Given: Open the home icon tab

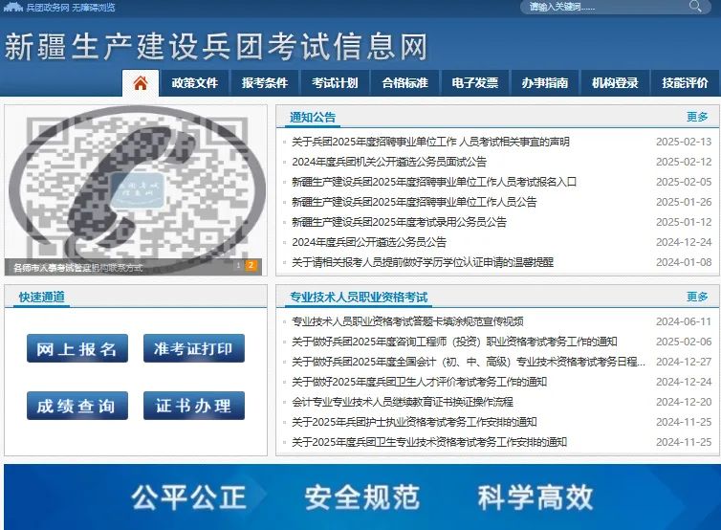Looking at the screenshot, I should (141, 83).
